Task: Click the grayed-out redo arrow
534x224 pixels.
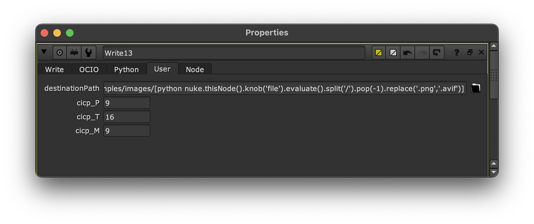Action: pos(422,52)
